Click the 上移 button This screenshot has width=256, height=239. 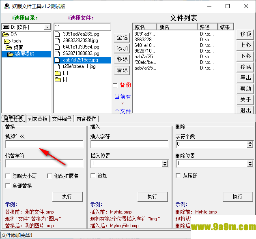(245, 45)
